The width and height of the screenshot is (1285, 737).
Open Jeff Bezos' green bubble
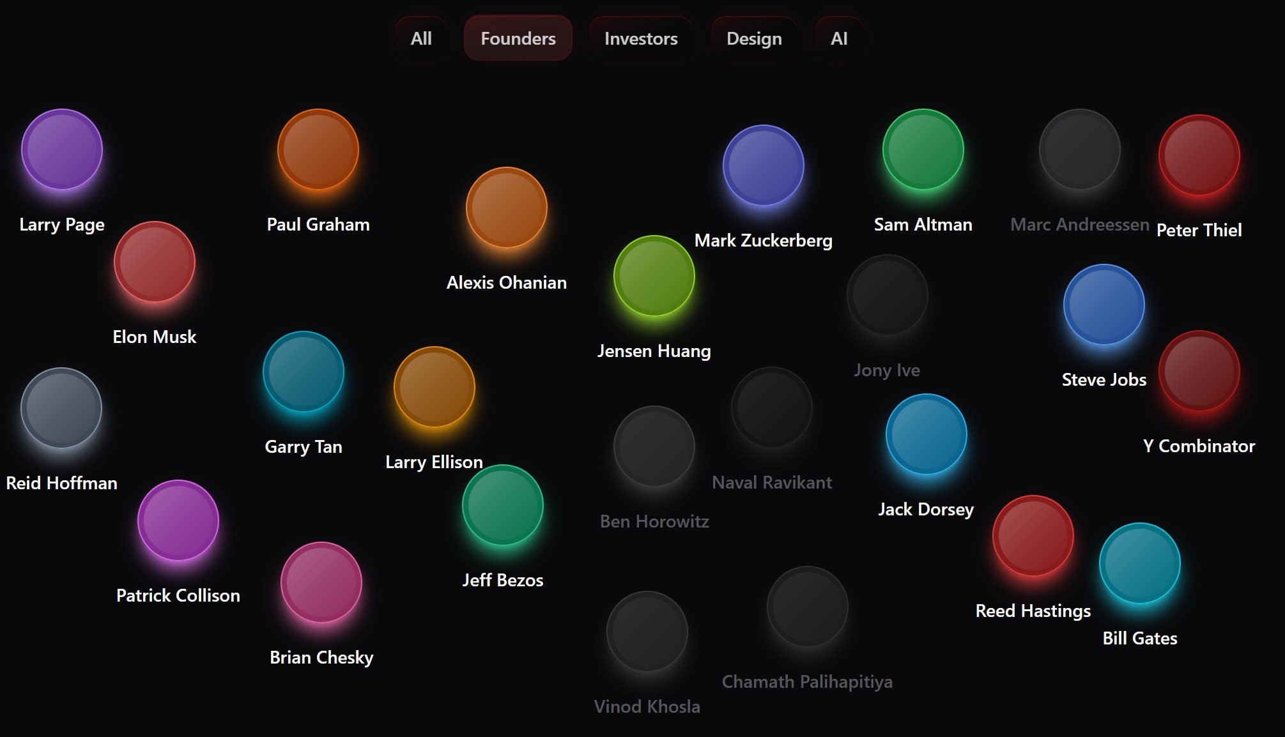[x=503, y=505]
